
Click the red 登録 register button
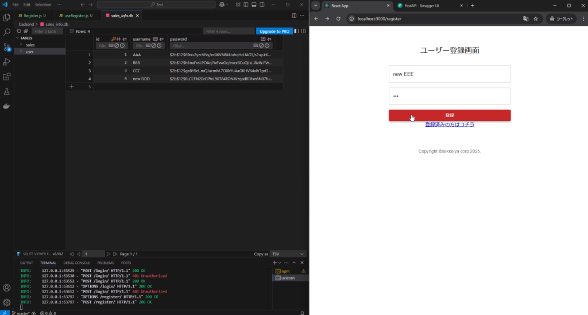(449, 115)
